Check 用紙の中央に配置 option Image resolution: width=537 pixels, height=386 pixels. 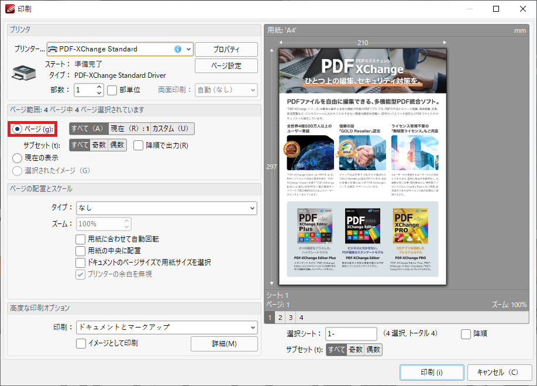coord(81,251)
